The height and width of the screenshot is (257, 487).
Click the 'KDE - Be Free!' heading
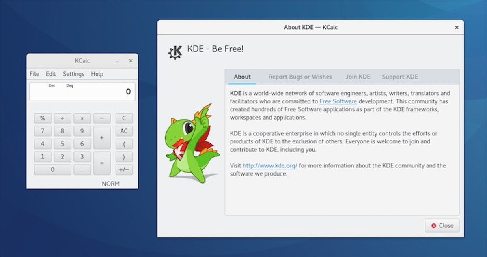pos(215,49)
